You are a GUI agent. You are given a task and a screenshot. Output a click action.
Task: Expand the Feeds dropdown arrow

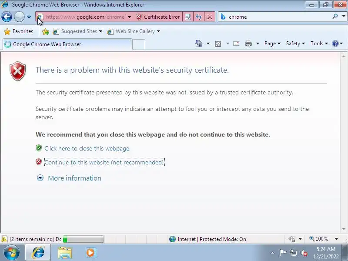(228, 43)
